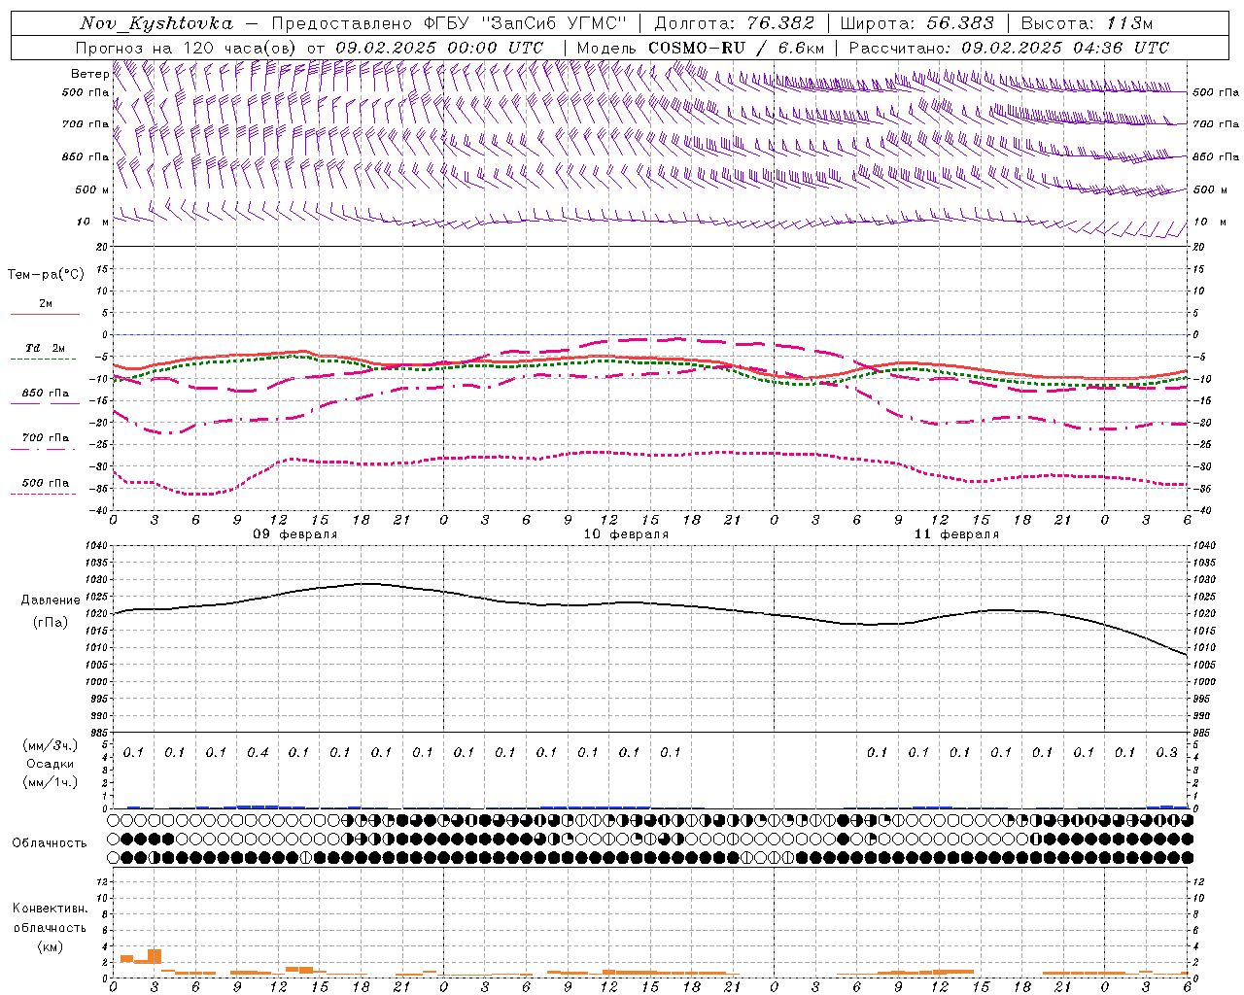Click the 09 февраля date label
This screenshot has height=995, width=1244.
click(x=295, y=534)
